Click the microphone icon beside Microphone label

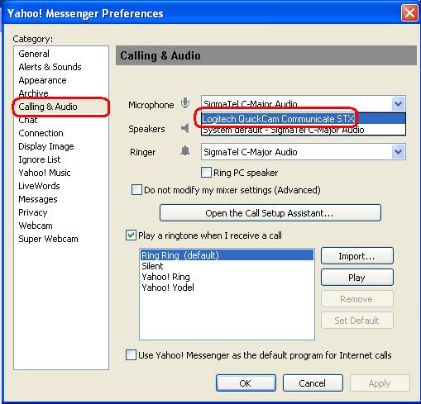pyautogui.click(x=185, y=104)
